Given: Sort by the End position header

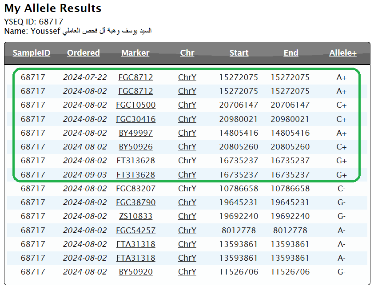Looking at the screenshot, I should [x=291, y=53].
